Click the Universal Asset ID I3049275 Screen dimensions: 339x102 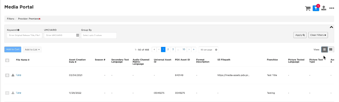(159, 93)
